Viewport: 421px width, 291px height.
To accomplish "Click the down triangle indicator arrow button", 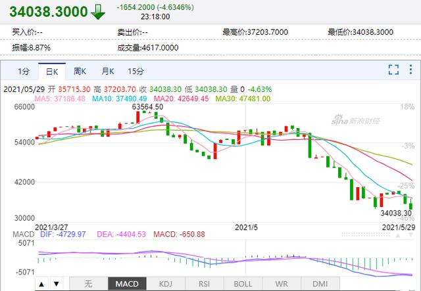I will click(x=57, y=284).
